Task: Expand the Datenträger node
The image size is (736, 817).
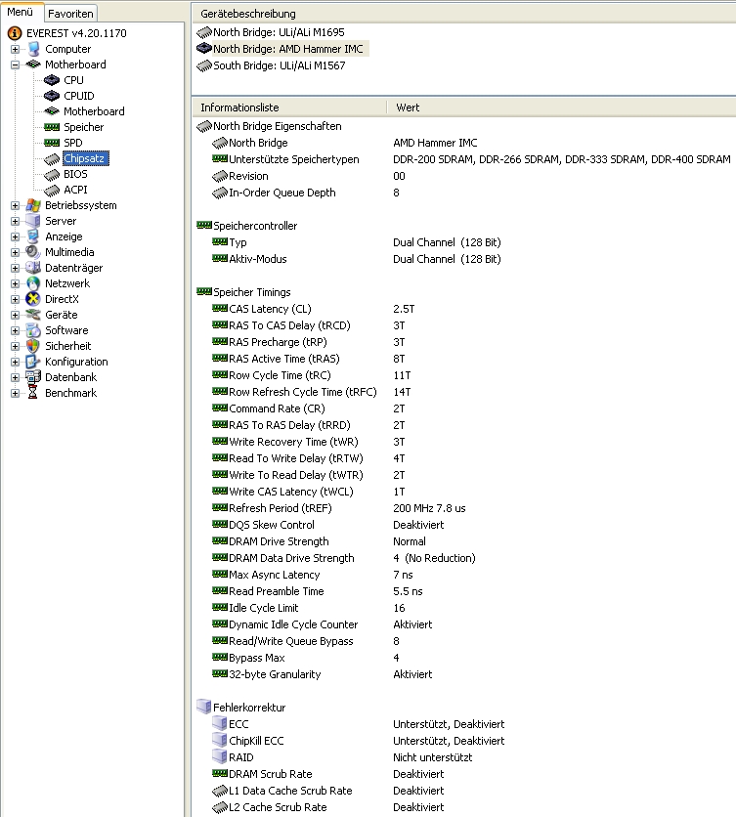Action: click(15, 268)
